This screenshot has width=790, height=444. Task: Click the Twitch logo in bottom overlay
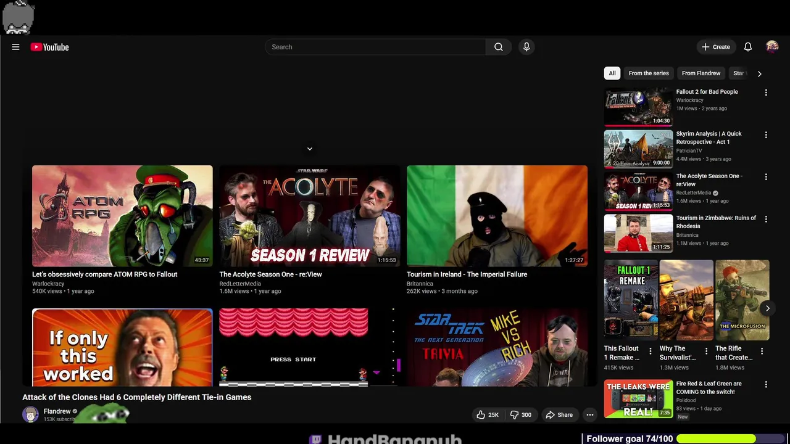(x=315, y=439)
